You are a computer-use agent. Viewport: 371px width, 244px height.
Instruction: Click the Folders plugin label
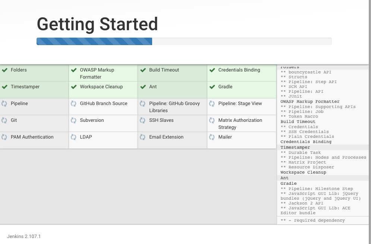coord(19,70)
